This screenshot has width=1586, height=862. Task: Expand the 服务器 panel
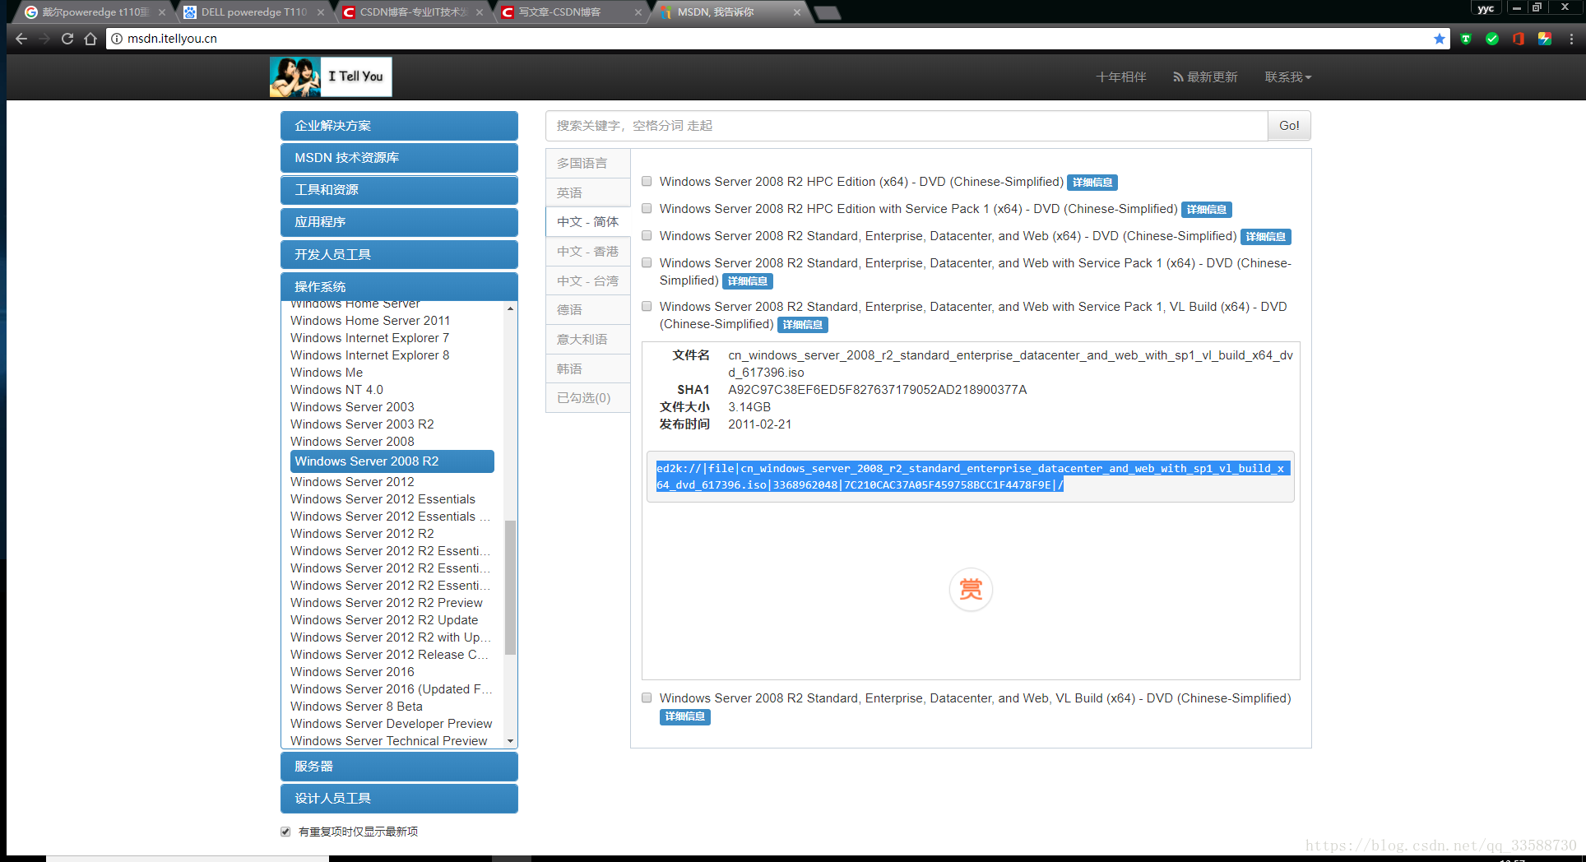(399, 767)
